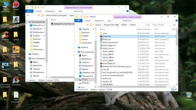196x110 pixels.
Task: Click the OS (C:) breadcrumb in address bar
Action: click(x=98, y=25)
